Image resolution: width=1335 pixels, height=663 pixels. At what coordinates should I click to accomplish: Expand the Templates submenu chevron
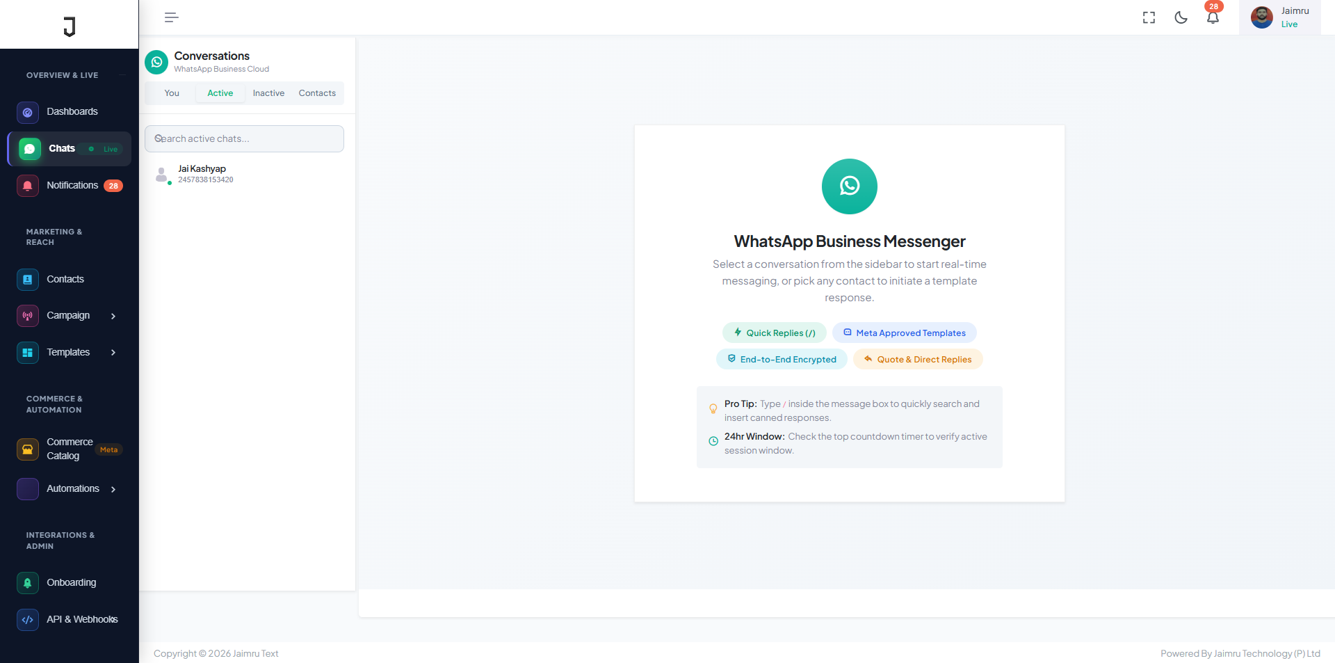click(113, 353)
